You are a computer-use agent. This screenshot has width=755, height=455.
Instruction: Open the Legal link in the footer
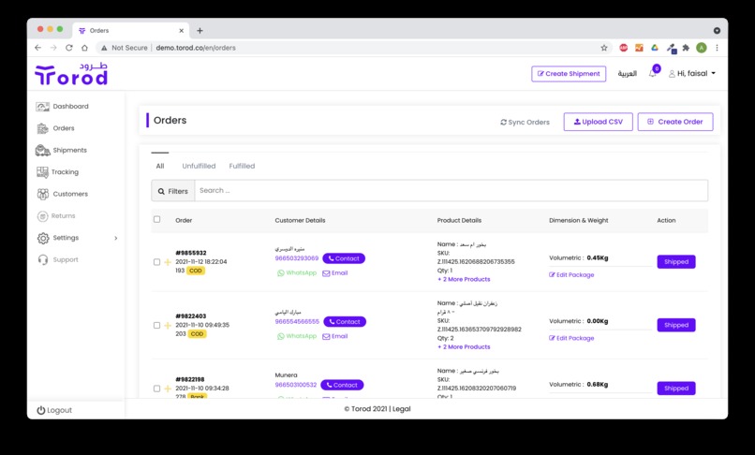(x=402, y=409)
